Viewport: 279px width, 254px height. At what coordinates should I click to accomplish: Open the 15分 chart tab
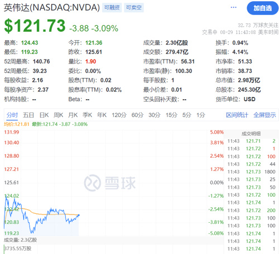pyautogui.click(x=171, y=115)
